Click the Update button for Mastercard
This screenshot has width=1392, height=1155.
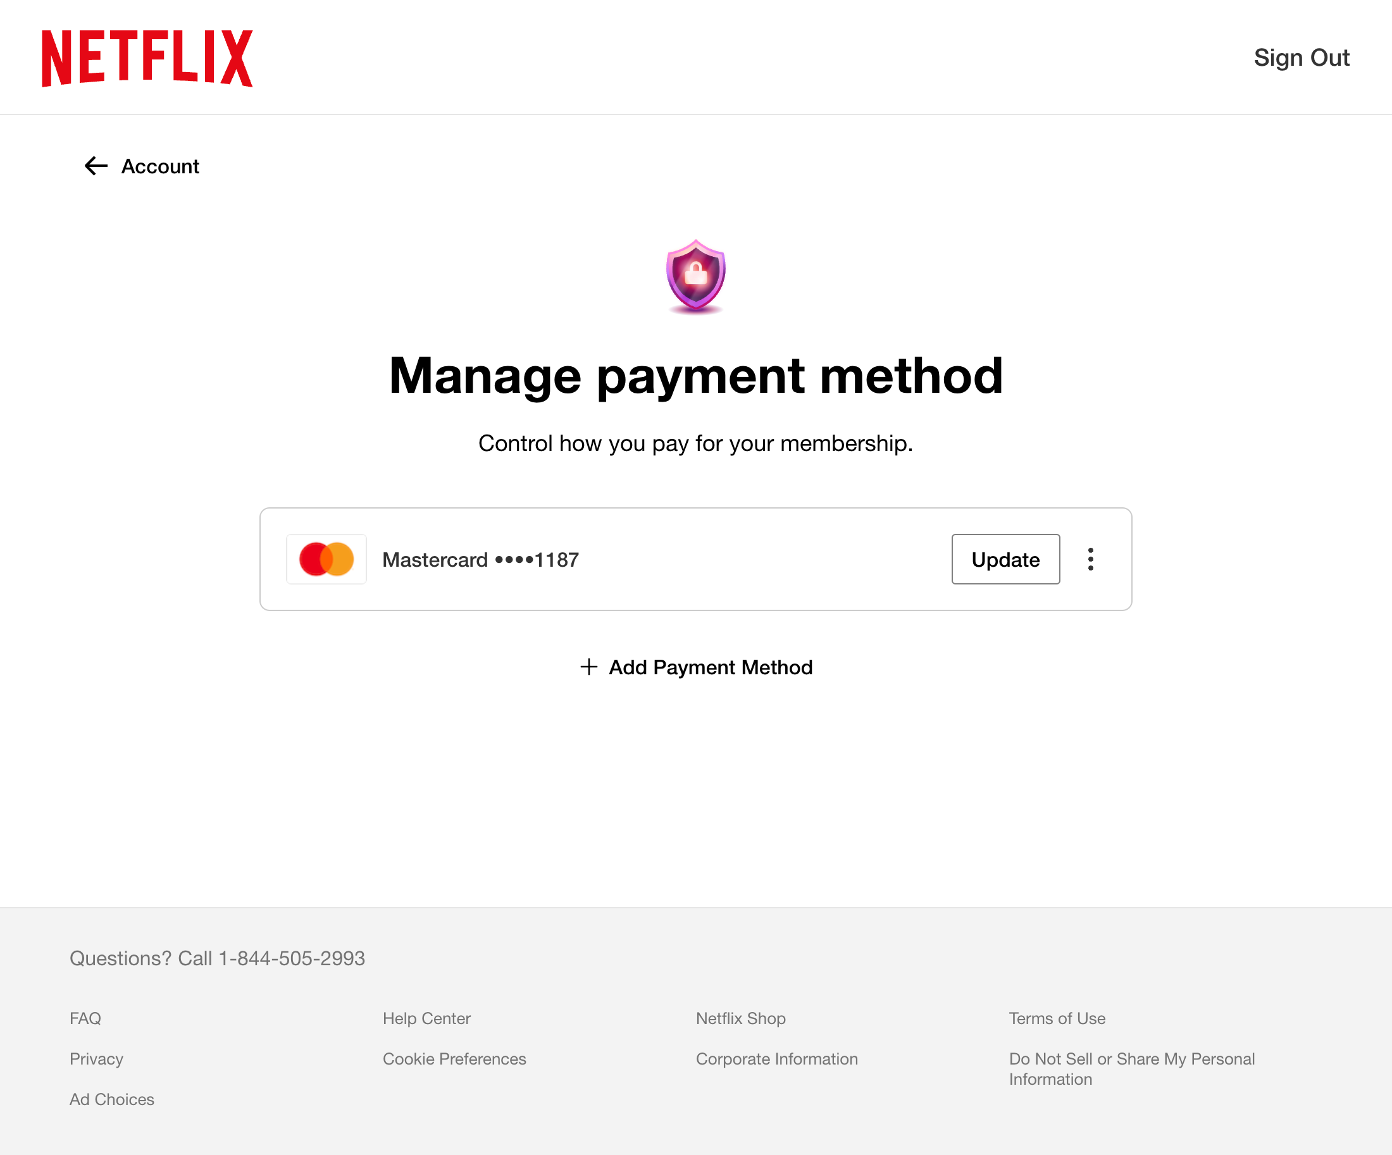1005,559
